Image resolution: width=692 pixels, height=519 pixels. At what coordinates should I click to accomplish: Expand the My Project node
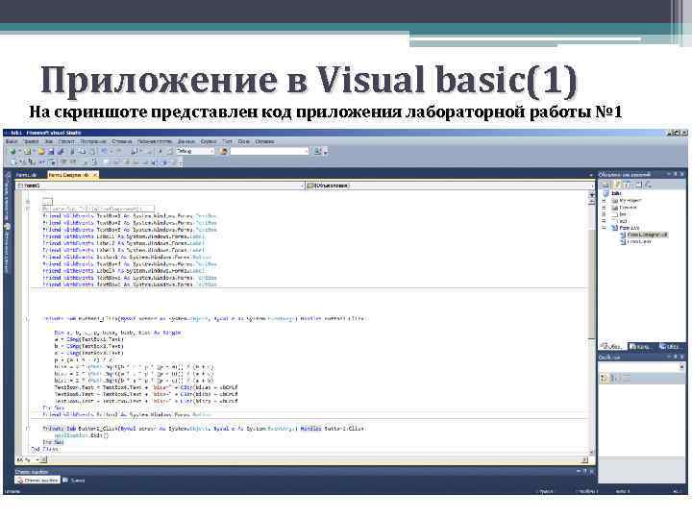604,201
